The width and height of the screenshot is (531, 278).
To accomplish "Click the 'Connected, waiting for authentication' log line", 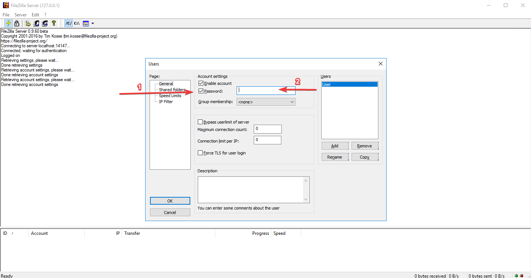I will pos(34,51).
